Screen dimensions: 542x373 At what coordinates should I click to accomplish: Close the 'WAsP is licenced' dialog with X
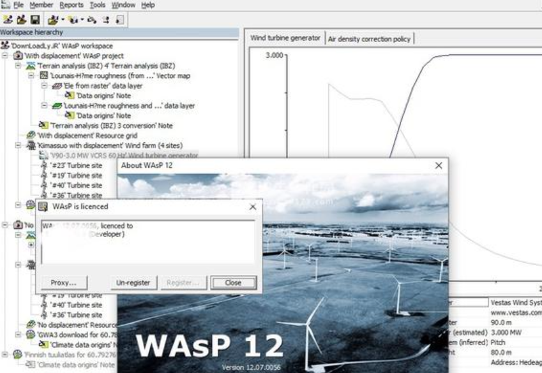tap(253, 207)
